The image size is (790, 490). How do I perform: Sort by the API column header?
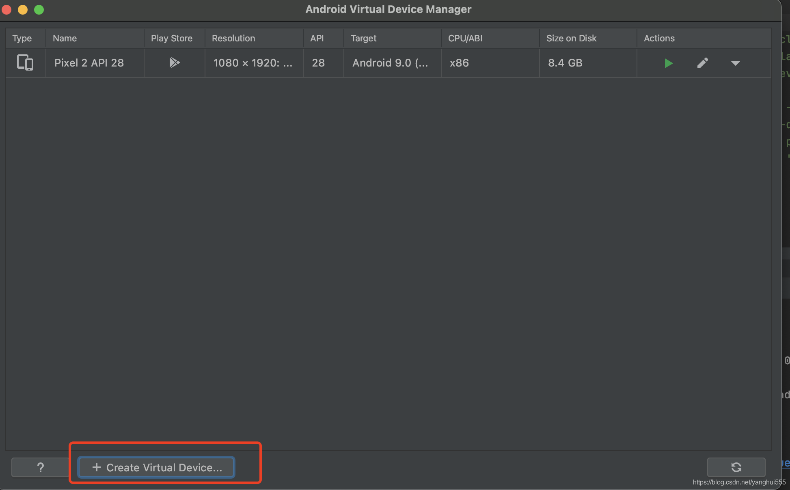pos(317,38)
